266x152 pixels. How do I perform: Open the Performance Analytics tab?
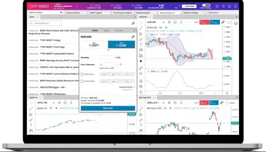[x=123, y=13]
